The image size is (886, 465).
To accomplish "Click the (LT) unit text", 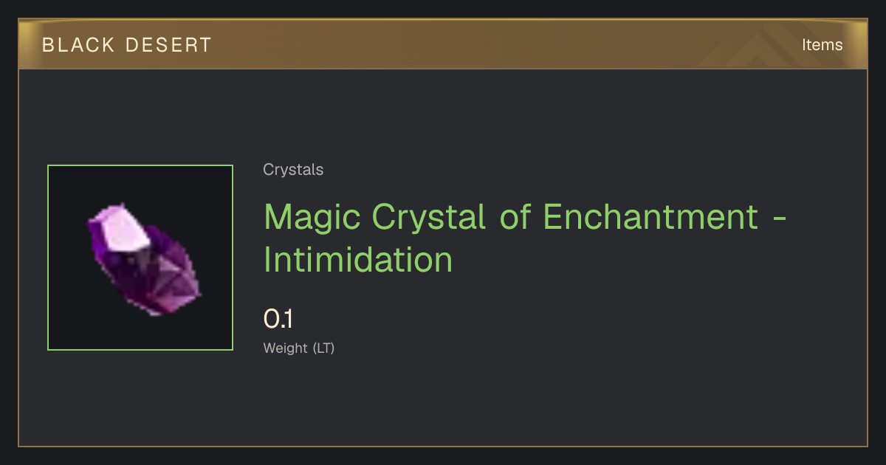I will click(x=323, y=348).
